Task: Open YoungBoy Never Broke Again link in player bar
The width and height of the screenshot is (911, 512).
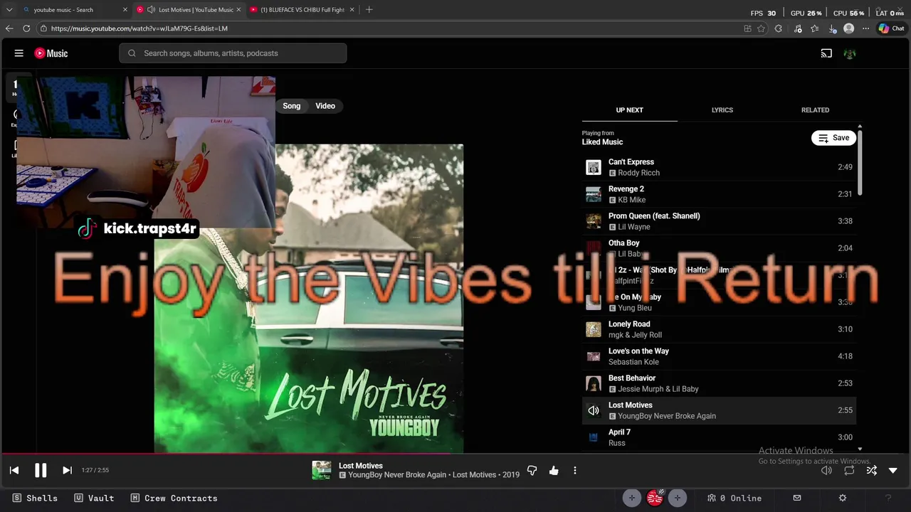Action: 397,475
